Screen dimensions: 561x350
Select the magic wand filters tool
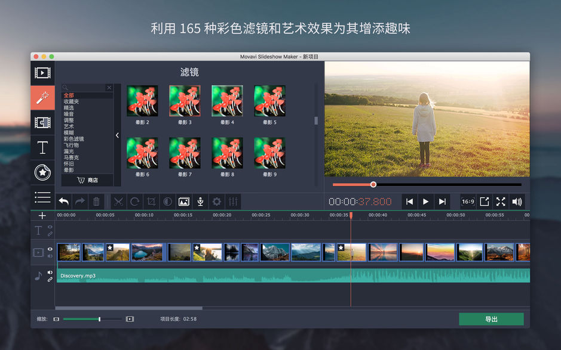pos(42,98)
